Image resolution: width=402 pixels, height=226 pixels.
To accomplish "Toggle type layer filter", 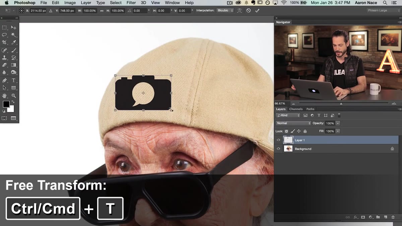I will [x=319, y=115].
